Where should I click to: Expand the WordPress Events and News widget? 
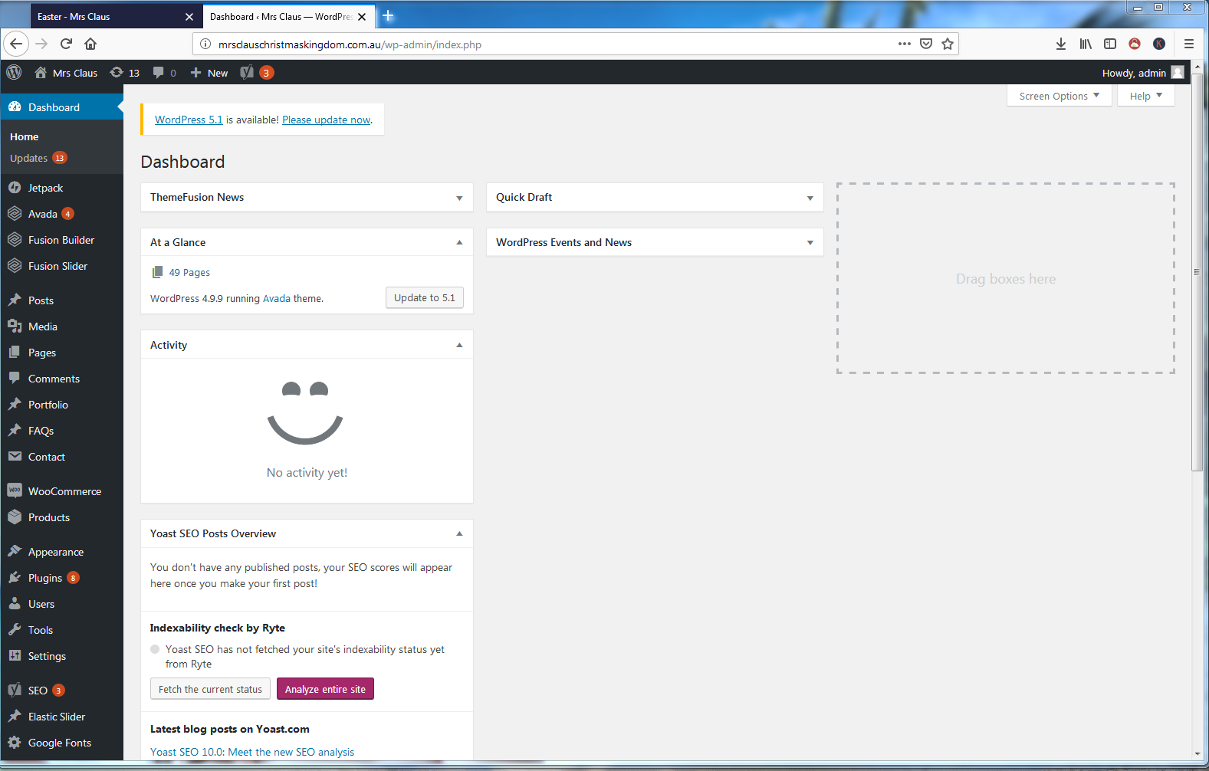click(810, 243)
